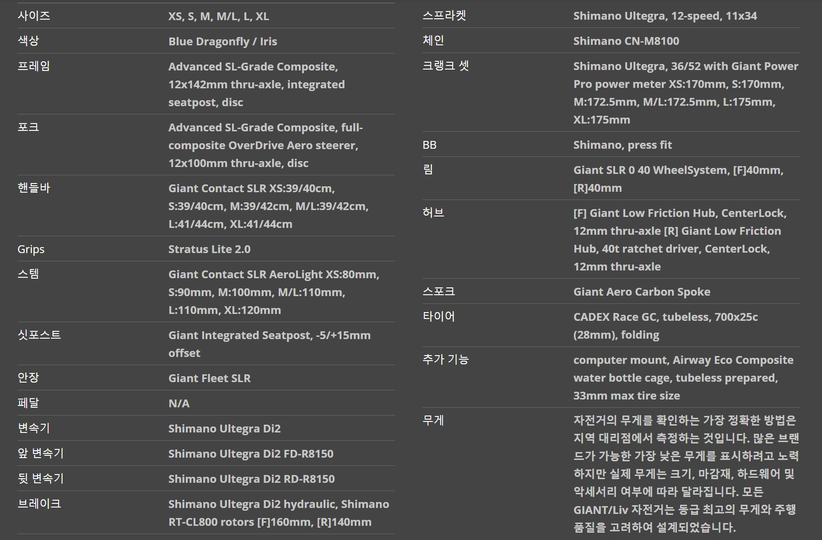
Task: Click the 핸들바 label
Action: tap(34, 188)
